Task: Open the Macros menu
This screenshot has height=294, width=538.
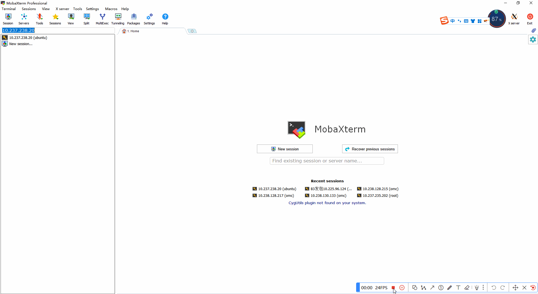Action: point(111,9)
